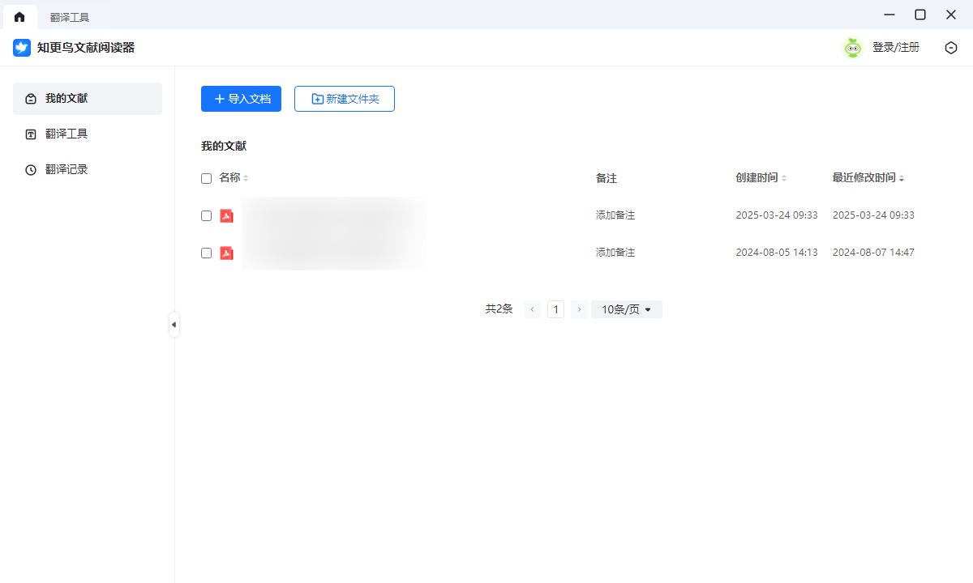Click 添加备注 for the 2025-03-24 document

tap(615, 215)
